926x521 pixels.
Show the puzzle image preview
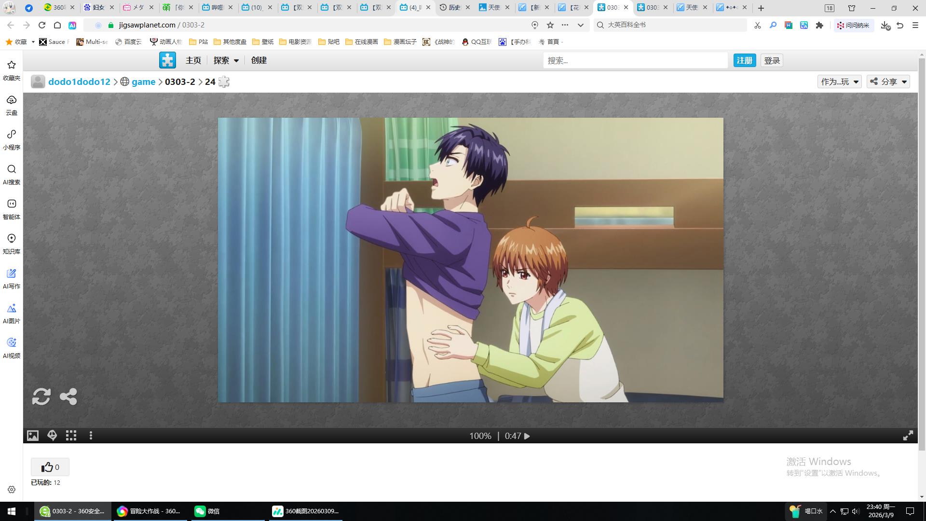click(x=32, y=436)
